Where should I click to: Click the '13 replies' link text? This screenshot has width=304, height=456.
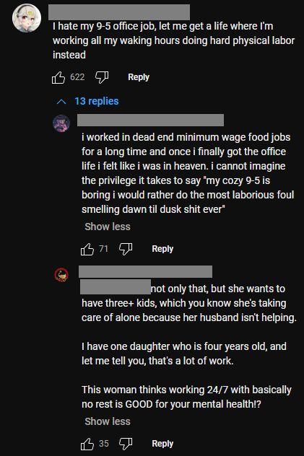click(97, 101)
